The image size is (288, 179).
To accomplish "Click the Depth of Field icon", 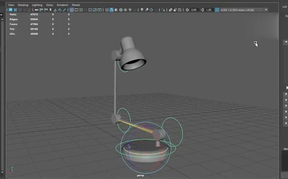I will (156, 10).
